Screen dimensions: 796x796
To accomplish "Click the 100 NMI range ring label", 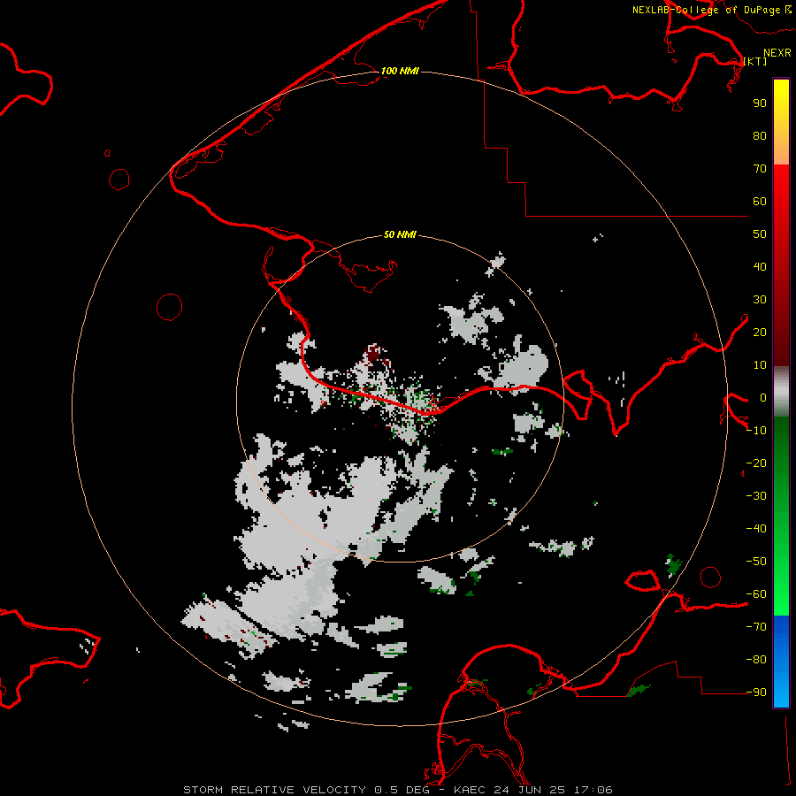I will tap(400, 71).
